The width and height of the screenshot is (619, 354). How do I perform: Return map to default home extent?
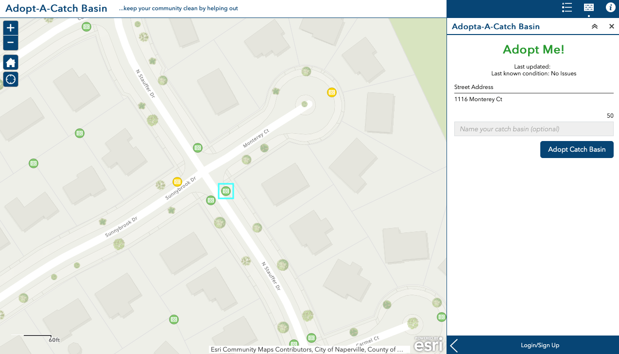[x=11, y=62]
